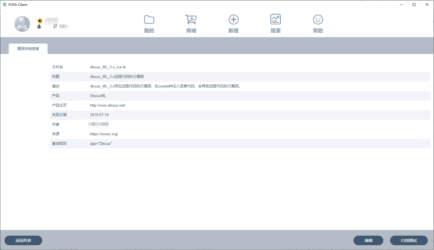Click the product value DiscuzML
This screenshot has height=250, width=434.
98,96
